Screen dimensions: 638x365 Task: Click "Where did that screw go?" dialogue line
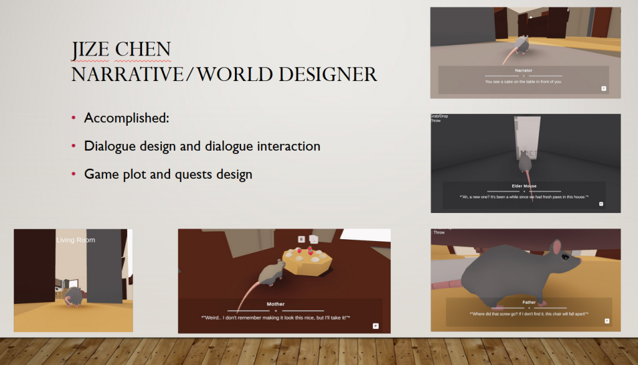tap(529, 314)
